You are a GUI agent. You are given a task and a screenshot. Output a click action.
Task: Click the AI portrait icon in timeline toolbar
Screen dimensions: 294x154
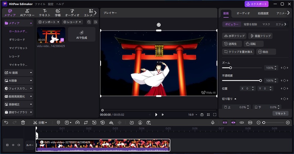(x=140, y=123)
